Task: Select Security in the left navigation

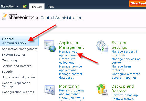Action: point(8,72)
